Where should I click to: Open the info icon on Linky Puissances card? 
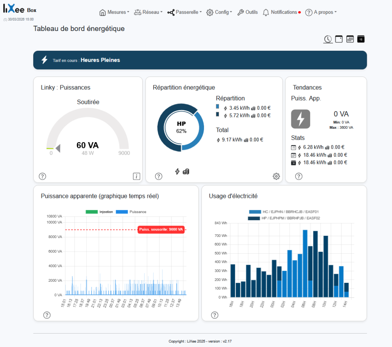(x=137, y=176)
